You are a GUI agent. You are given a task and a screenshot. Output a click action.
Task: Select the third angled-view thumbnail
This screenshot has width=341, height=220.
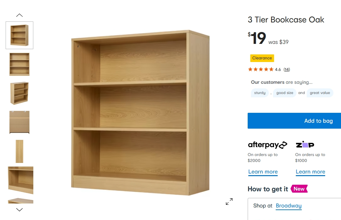[x=19, y=93]
